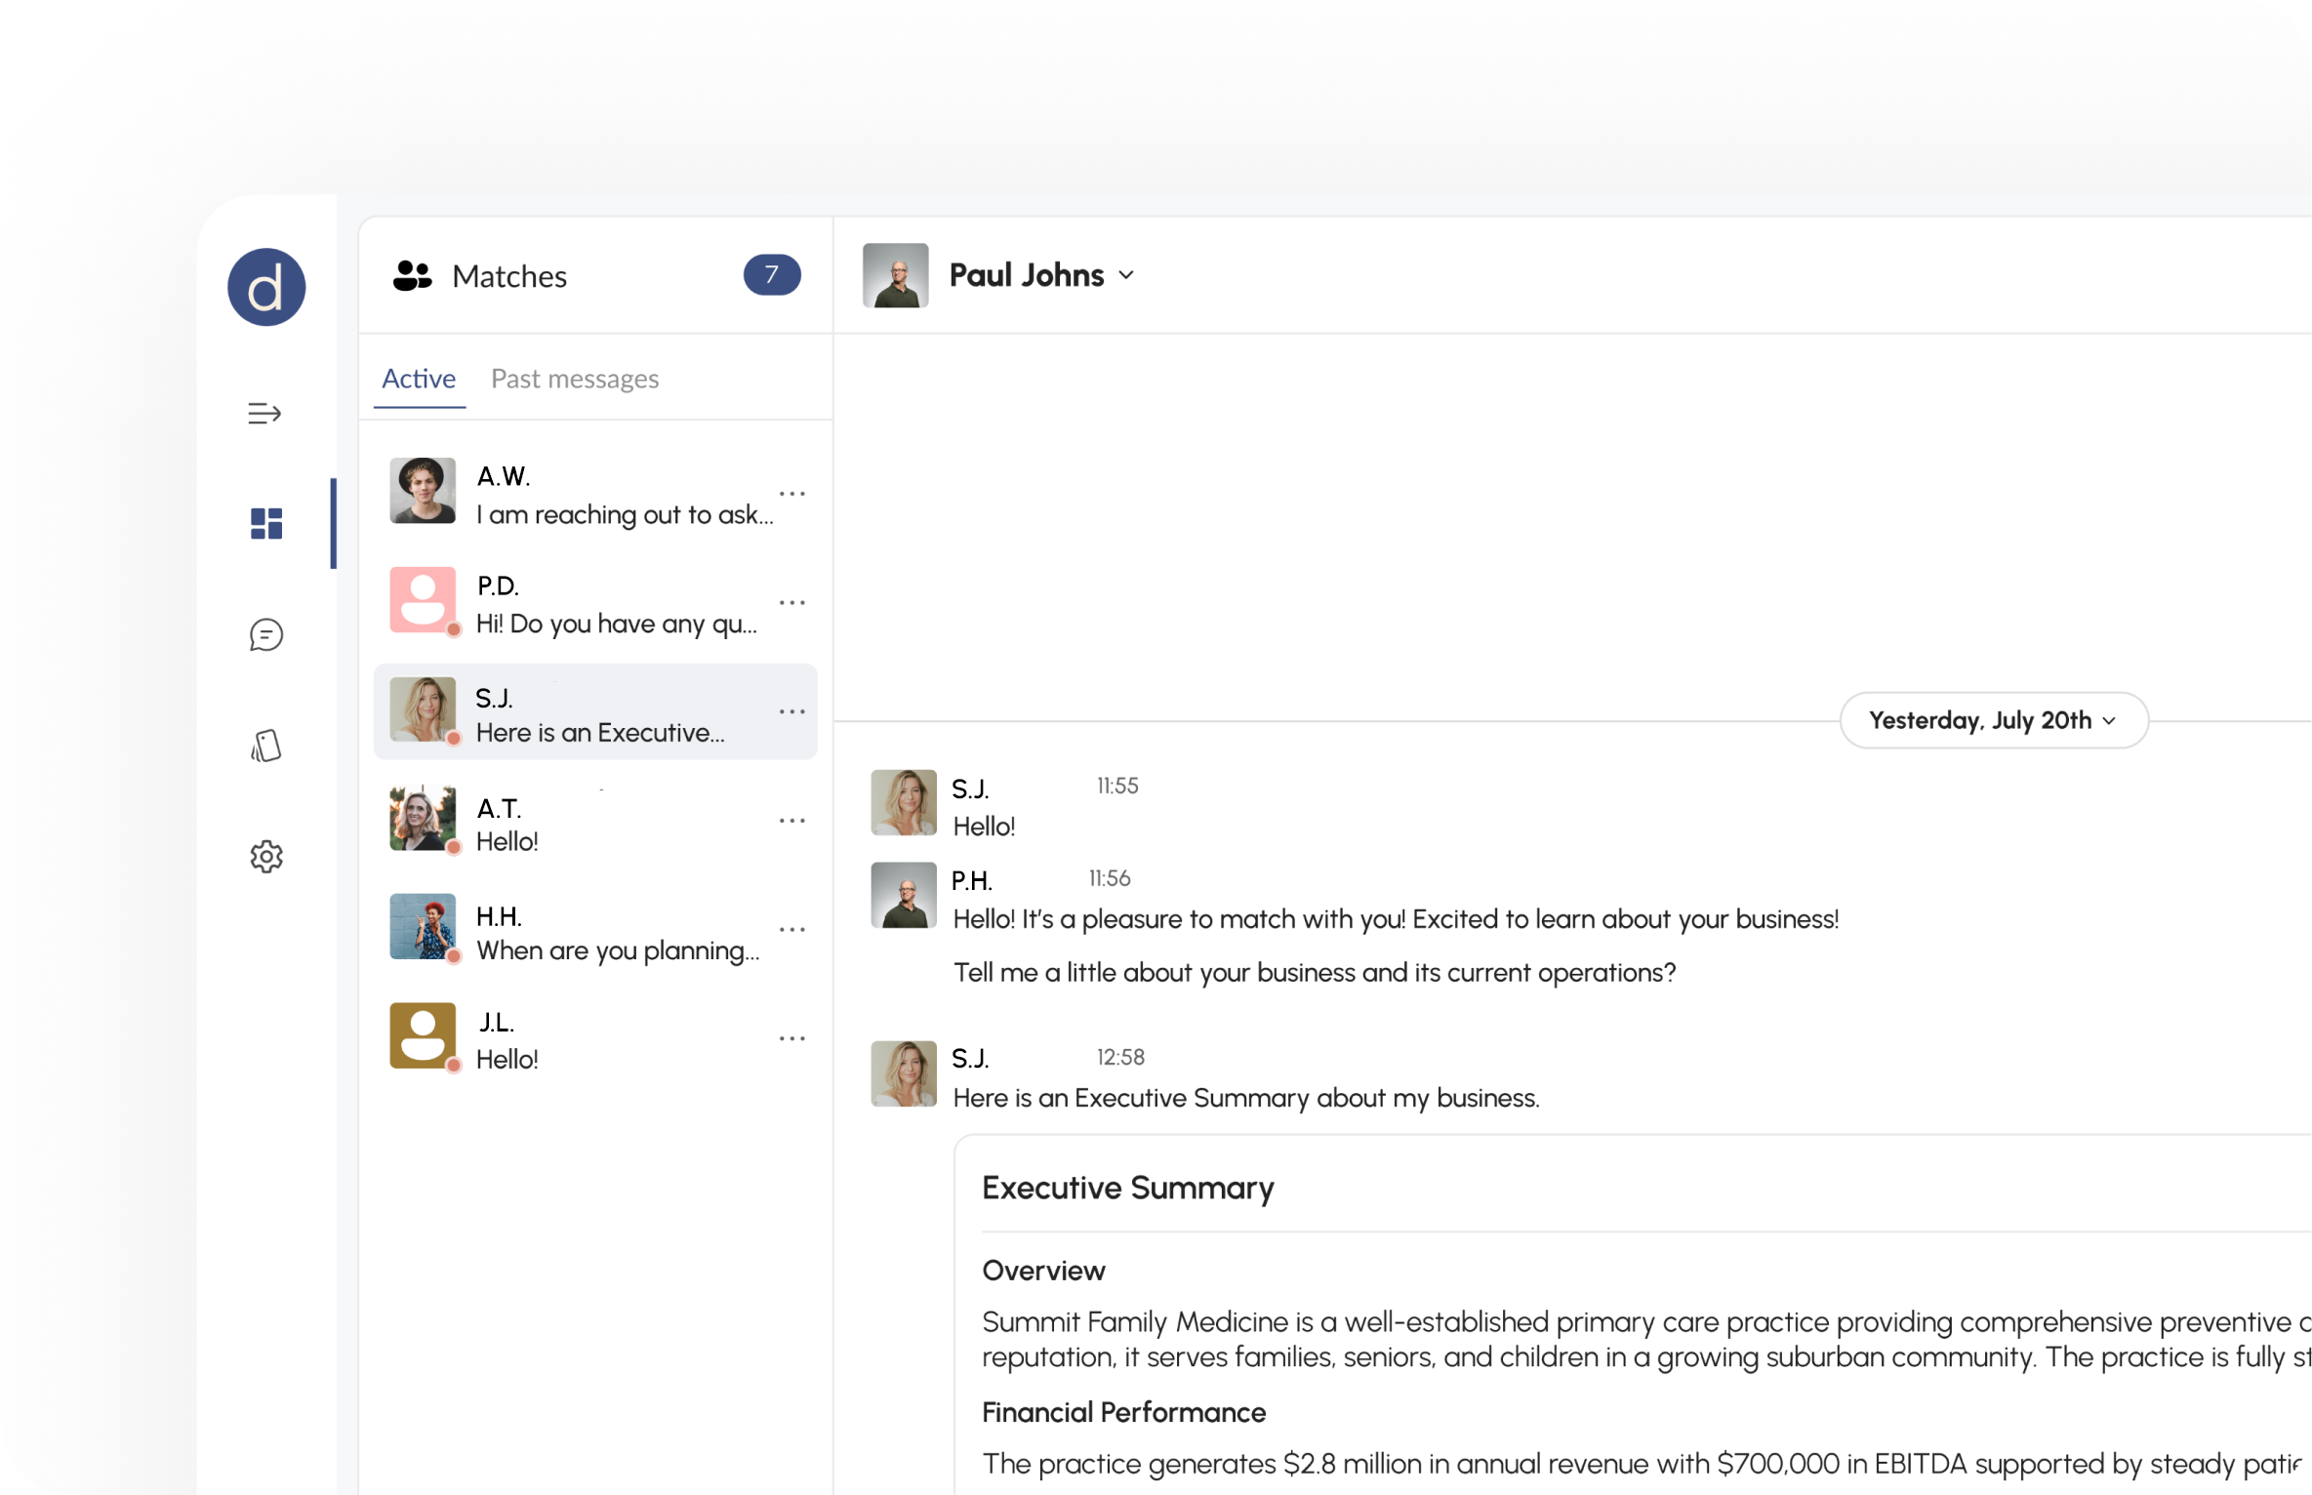Open the Yesterday, July 20th date dropdown

(x=1993, y=720)
